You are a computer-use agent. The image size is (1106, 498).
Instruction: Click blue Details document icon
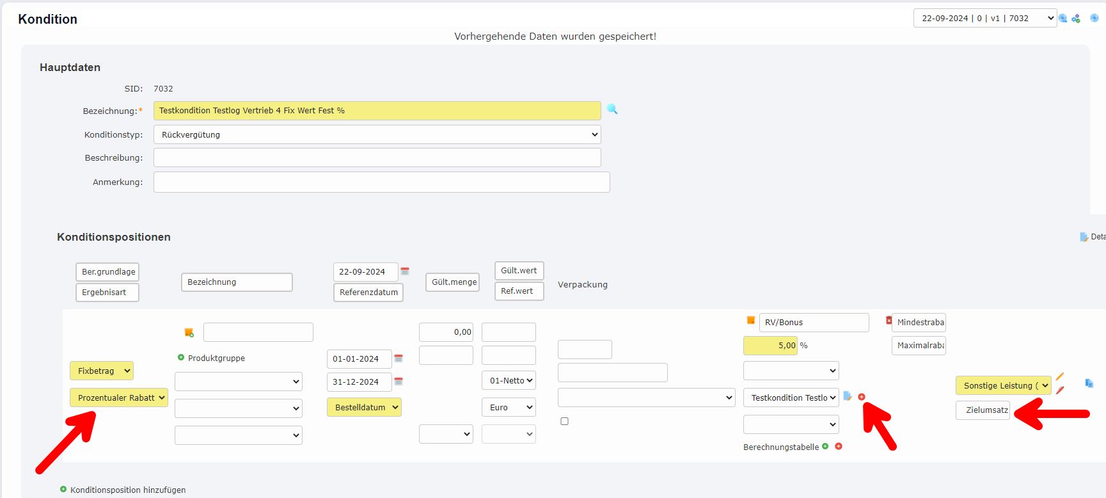tap(1084, 237)
